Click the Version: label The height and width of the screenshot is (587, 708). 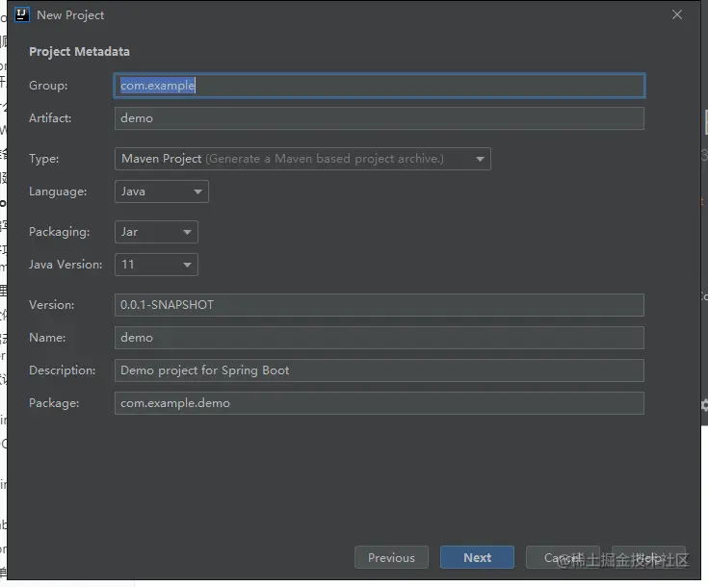click(51, 305)
